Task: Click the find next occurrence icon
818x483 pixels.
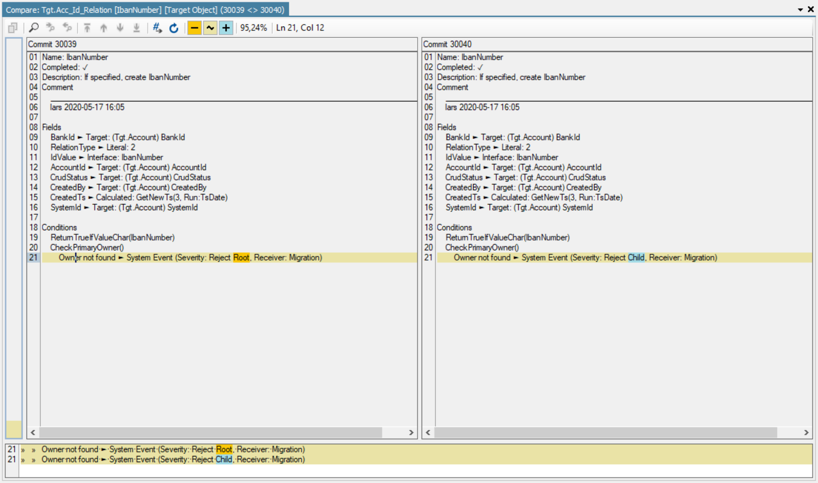Action: [50, 28]
